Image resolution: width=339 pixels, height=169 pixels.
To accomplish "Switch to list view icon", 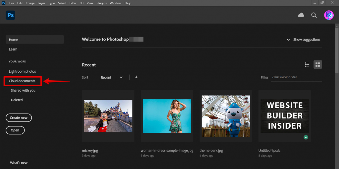I will pyautogui.click(x=307, y=65).
